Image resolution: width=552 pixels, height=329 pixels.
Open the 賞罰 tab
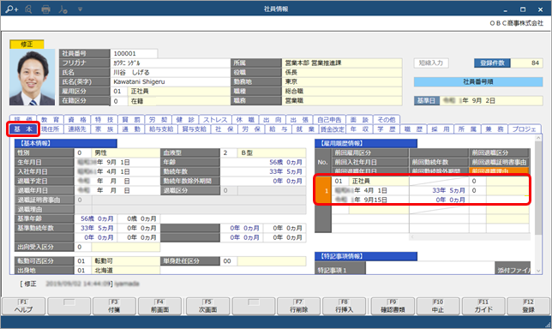tap(130, 120)
